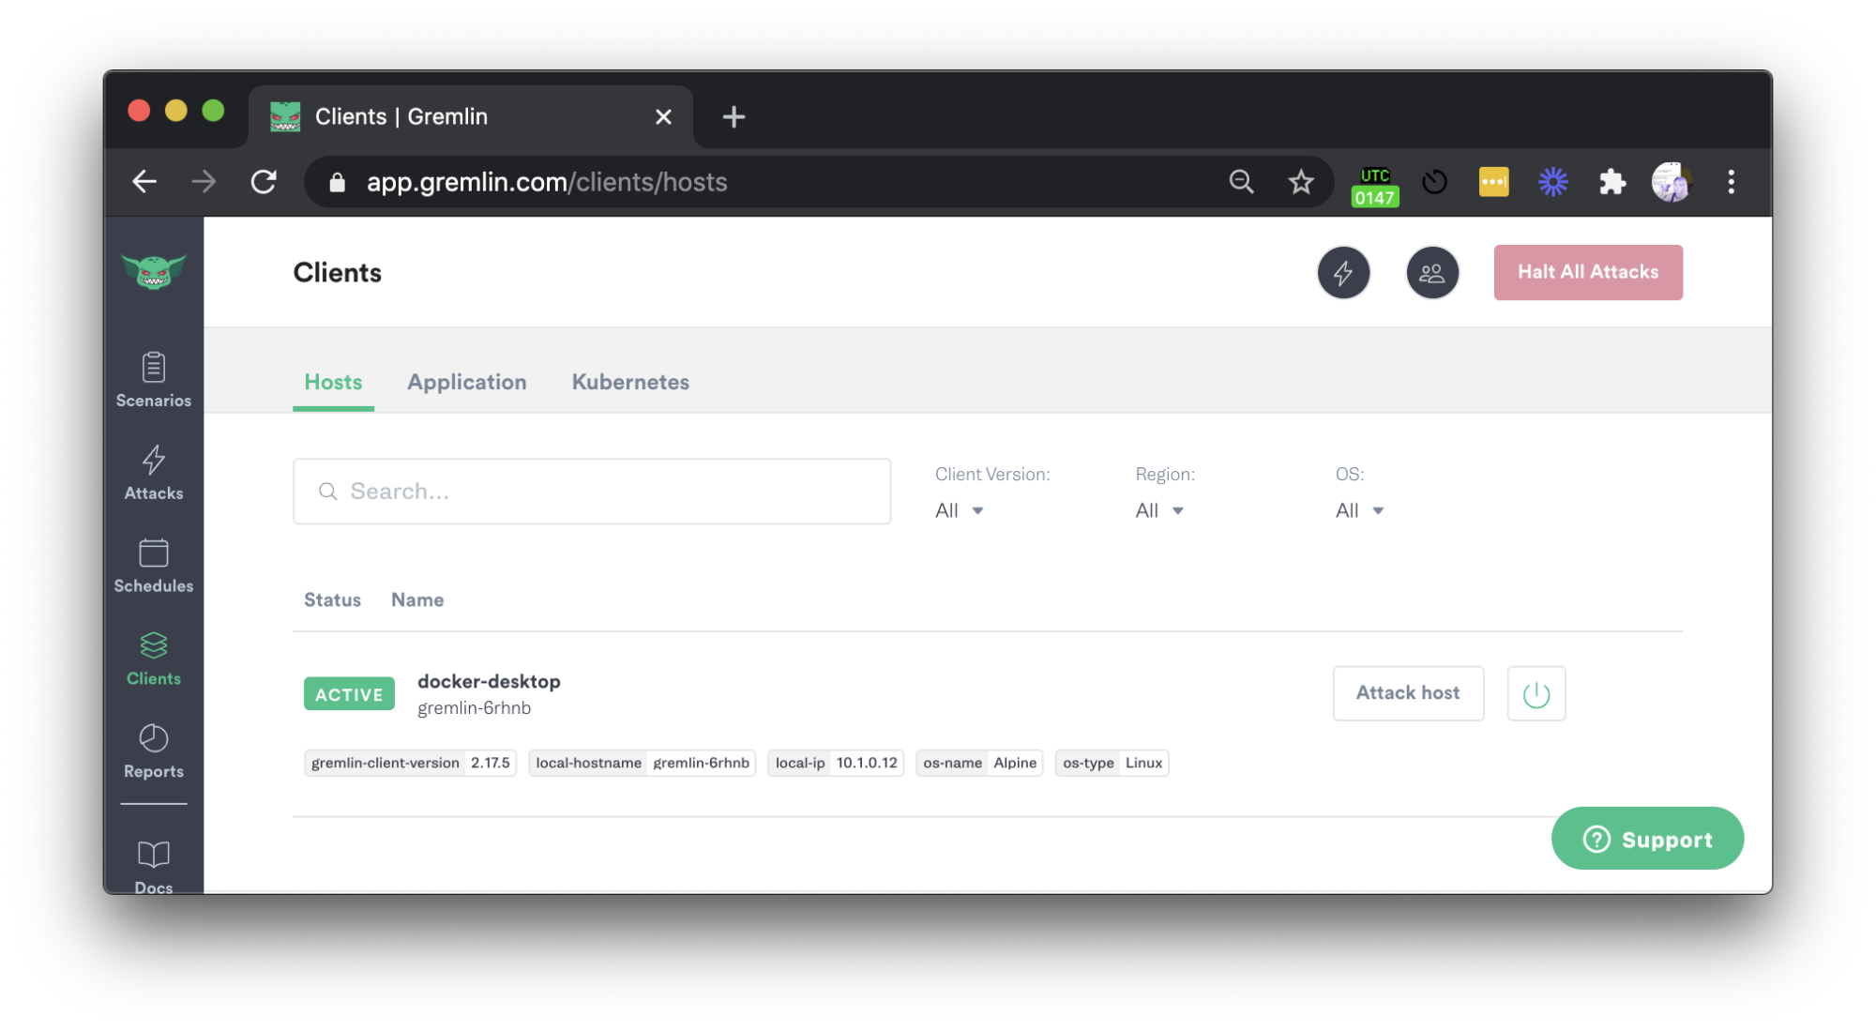Reload the Gremlin page
The height and width of the screenshot is (1031, 1876).
264,182
